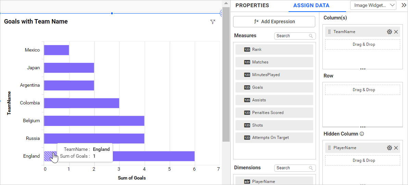408x185 pixels.
Task: Click the clear filter icon on chart
Action: click(213, 22)
